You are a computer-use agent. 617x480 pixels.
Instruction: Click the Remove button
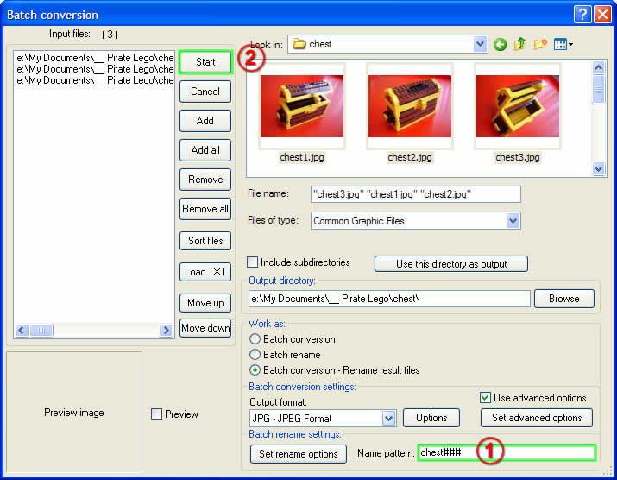pyautogui.click(x=205, y=180)
